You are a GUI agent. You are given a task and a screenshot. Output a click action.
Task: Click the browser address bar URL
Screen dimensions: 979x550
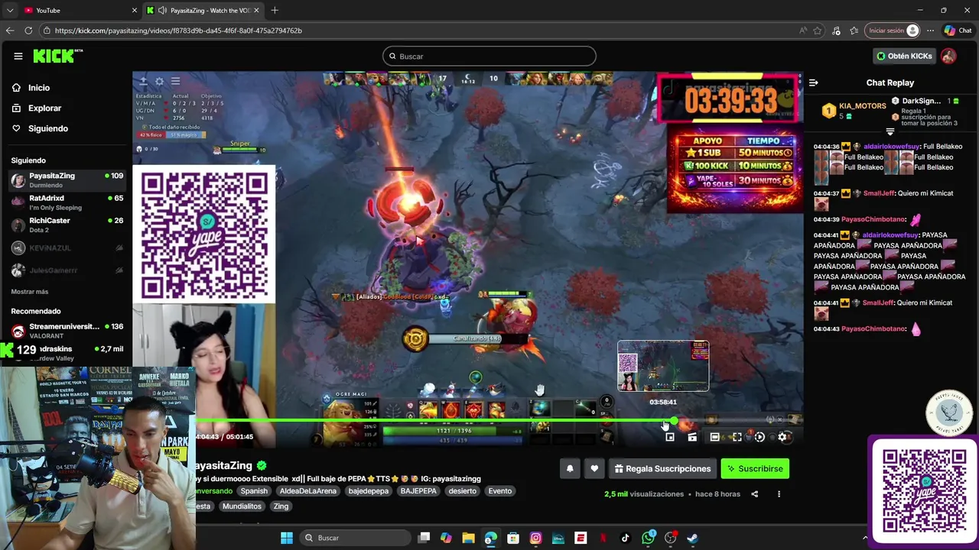[178, 31]
